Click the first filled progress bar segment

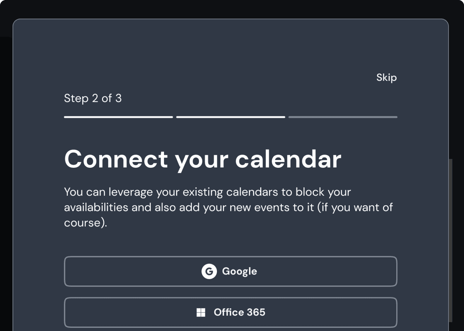click(118, 117)
